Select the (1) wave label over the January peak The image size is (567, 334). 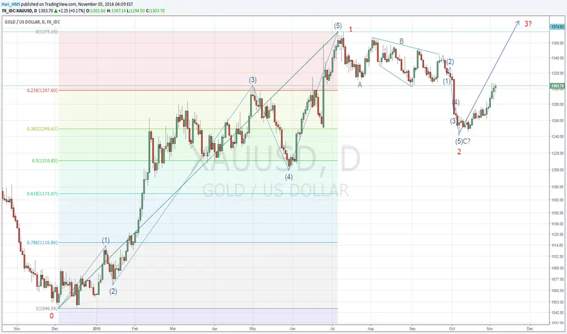click(106, 240)
